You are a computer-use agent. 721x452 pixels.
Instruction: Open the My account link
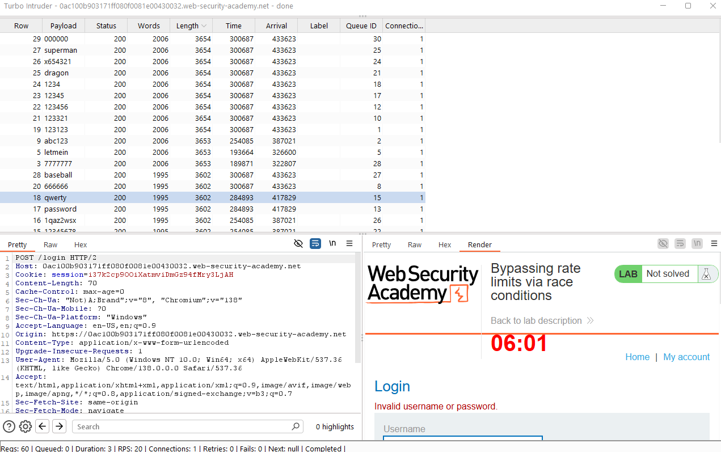click(x=686, y=357)
